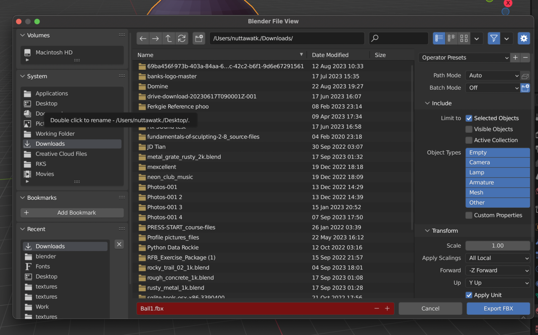
Task: Sort by Name column header
Action: (x=219, y=55)
